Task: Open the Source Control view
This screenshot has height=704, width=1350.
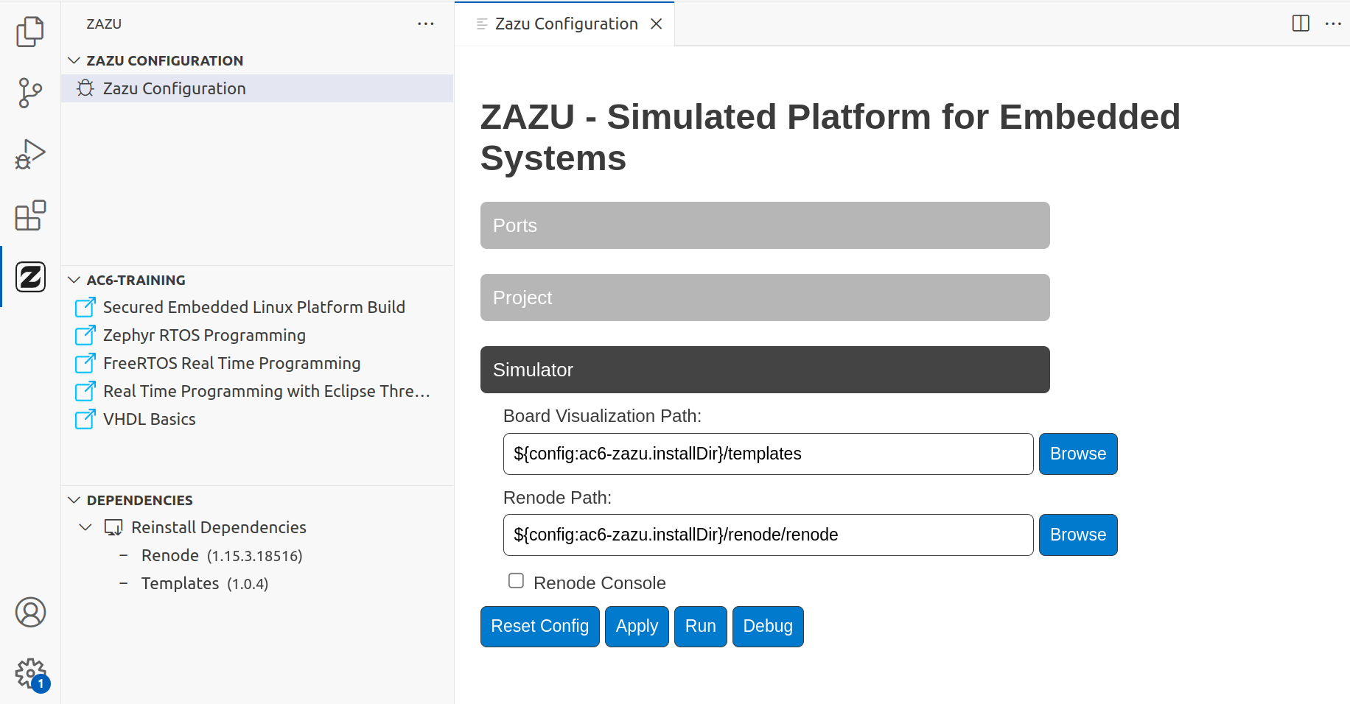Action: [x=30, y=94]
